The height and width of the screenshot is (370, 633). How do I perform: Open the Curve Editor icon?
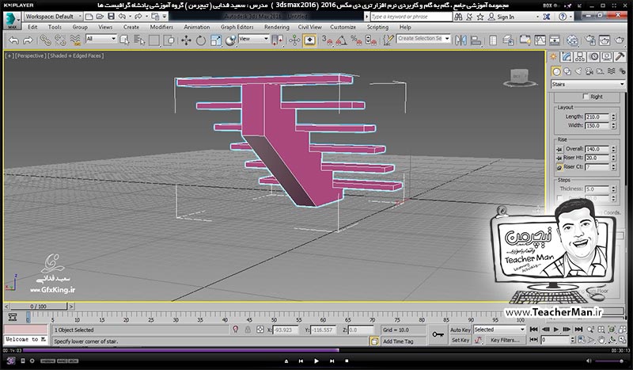click(540, 40)
